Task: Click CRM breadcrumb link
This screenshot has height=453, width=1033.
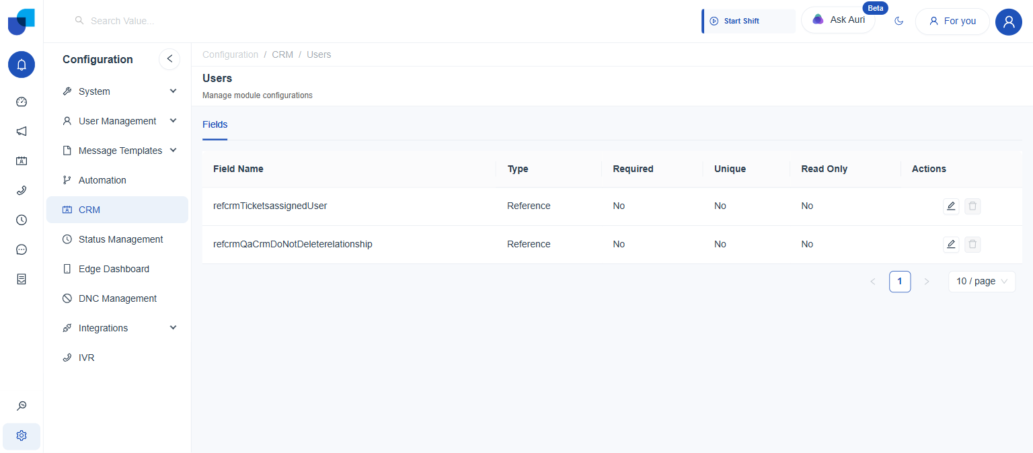Action: point(282,54)
